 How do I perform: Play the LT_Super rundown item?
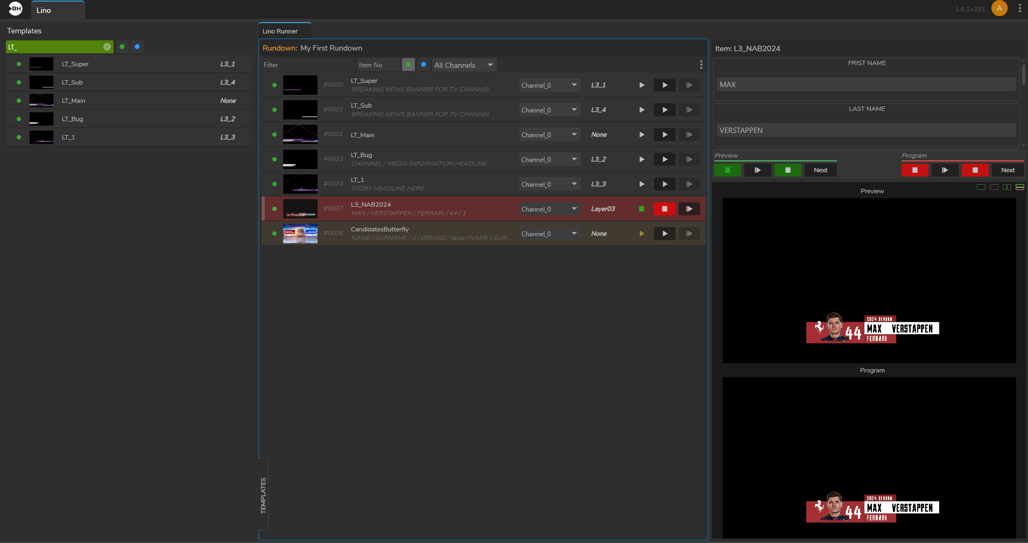(x=664, y=85)
